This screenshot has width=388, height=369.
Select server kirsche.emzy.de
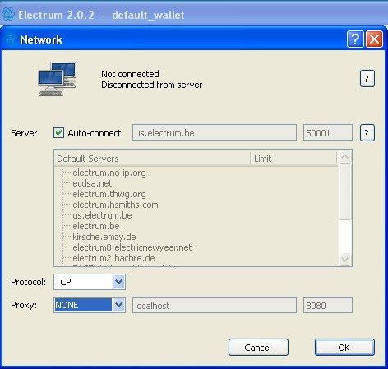pos(104,237)
